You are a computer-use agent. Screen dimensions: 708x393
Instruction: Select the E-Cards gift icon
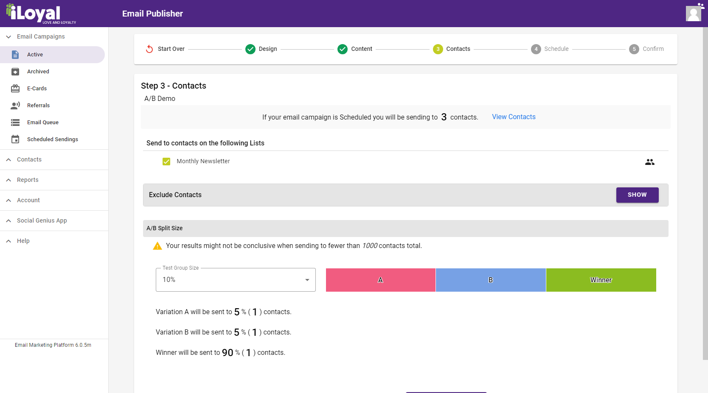coord(15,89)
